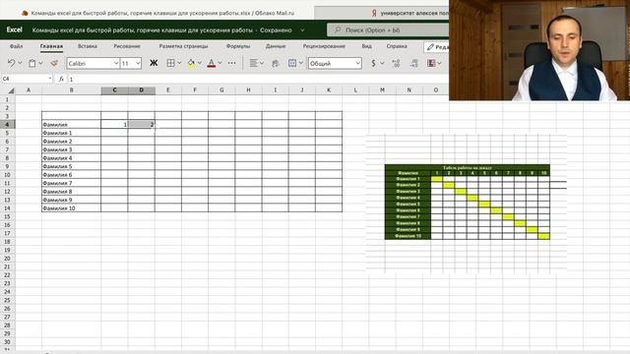630x354 pixels.
Task: Open more font options ellipsis
Action: pyautogui.click(x=232, y=63)
